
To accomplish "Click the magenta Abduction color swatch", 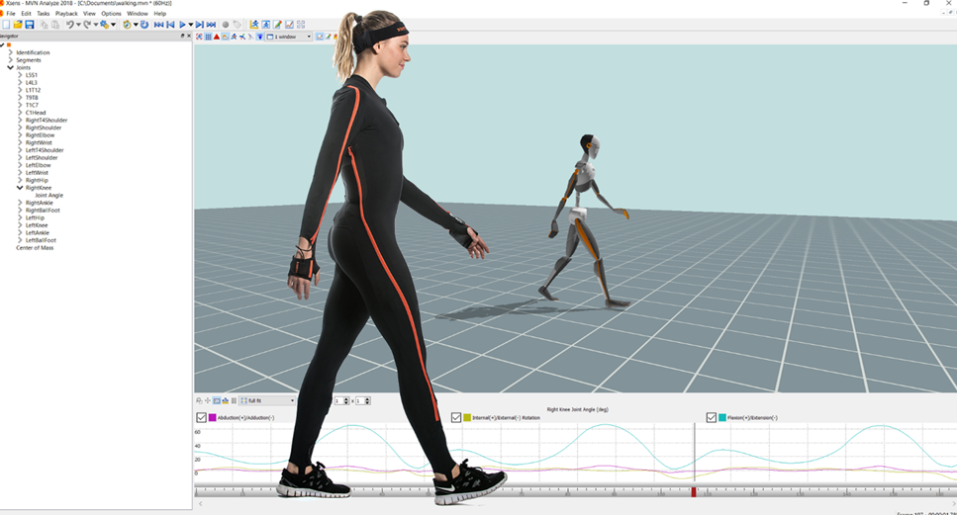I will point(213,417).
